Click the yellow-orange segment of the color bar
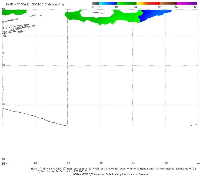This screenshot has height=176, width=200. pyautogui.click(x=144, y=3)
